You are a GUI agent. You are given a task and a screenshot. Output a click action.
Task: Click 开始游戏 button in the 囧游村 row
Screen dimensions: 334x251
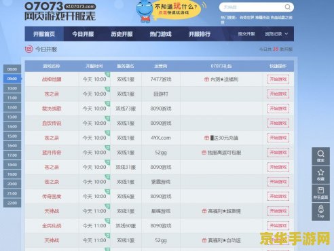pos(278,94)
